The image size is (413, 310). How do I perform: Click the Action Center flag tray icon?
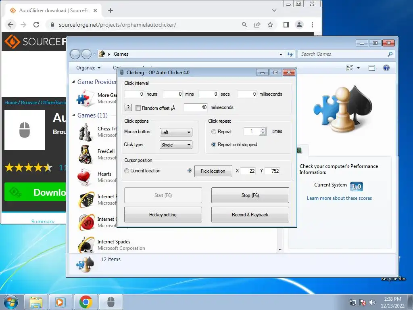click(363, 302)
